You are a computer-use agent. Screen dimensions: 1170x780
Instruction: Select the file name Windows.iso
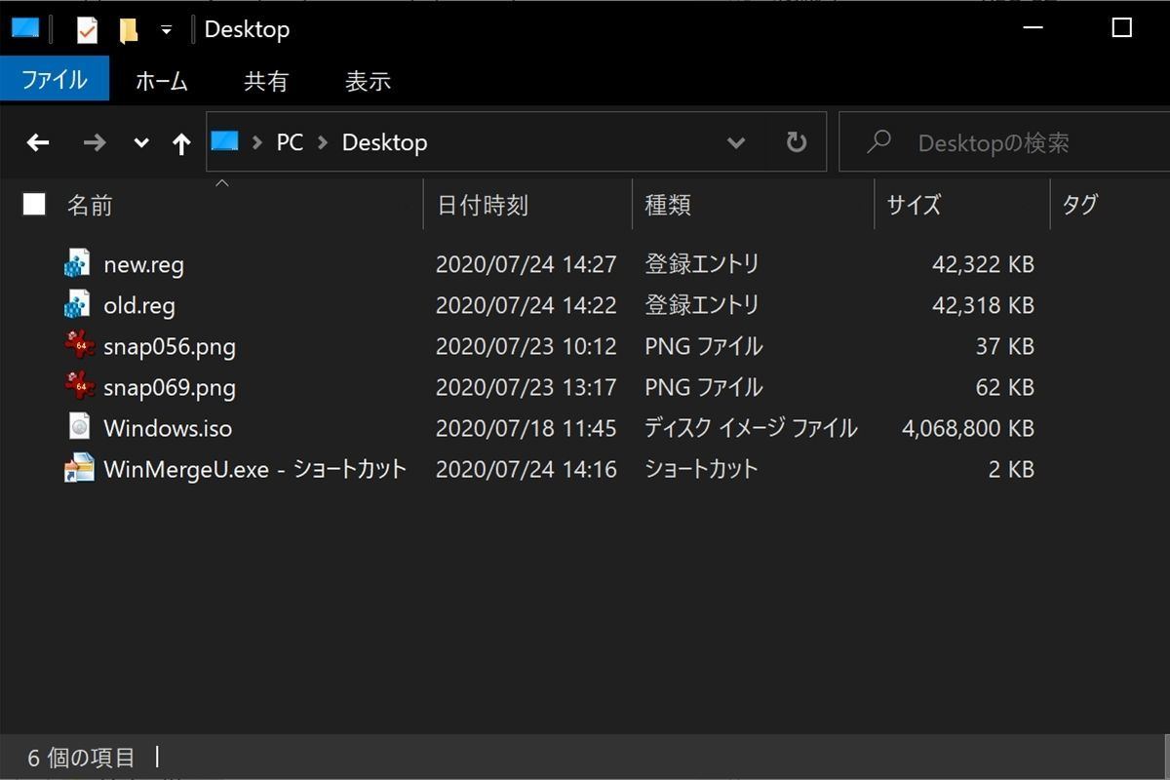coord(168,428)
